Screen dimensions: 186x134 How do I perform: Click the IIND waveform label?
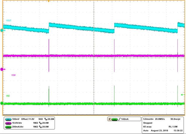[x=9, y=96]
